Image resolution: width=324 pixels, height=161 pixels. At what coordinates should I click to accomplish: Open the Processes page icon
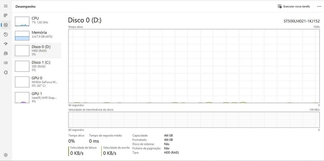click(x=6, y=15)
